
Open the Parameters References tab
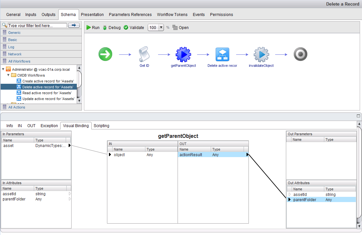130,15
